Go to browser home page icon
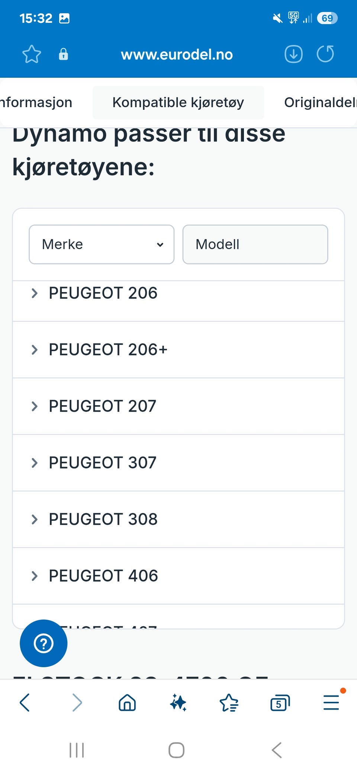 pos(127,703)
